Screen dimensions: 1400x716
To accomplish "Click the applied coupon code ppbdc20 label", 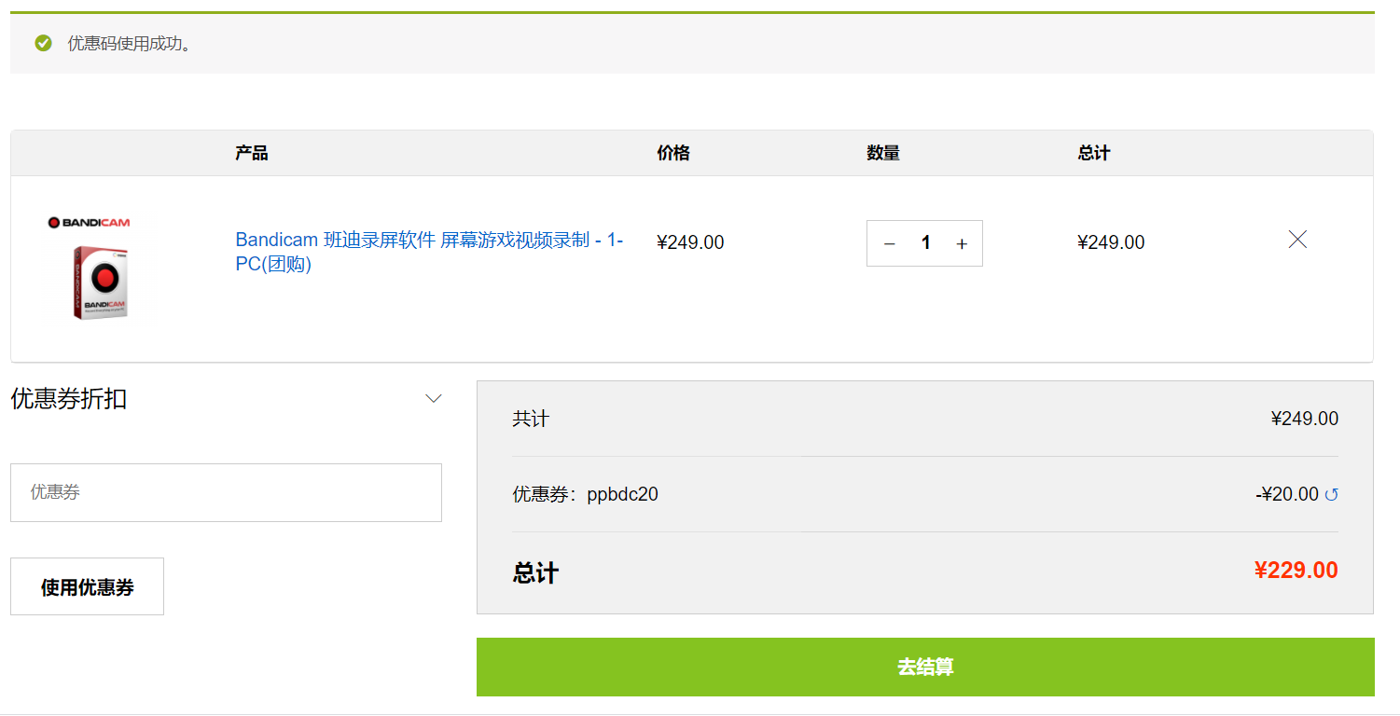I will tap(622, 494).
